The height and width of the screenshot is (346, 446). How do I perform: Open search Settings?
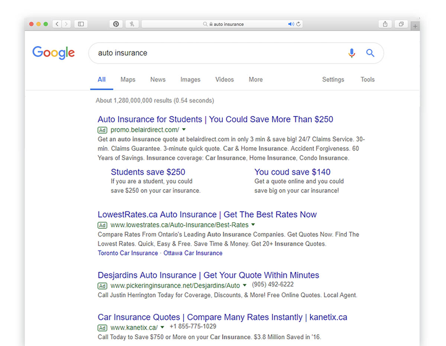click(x=333, y=79)
